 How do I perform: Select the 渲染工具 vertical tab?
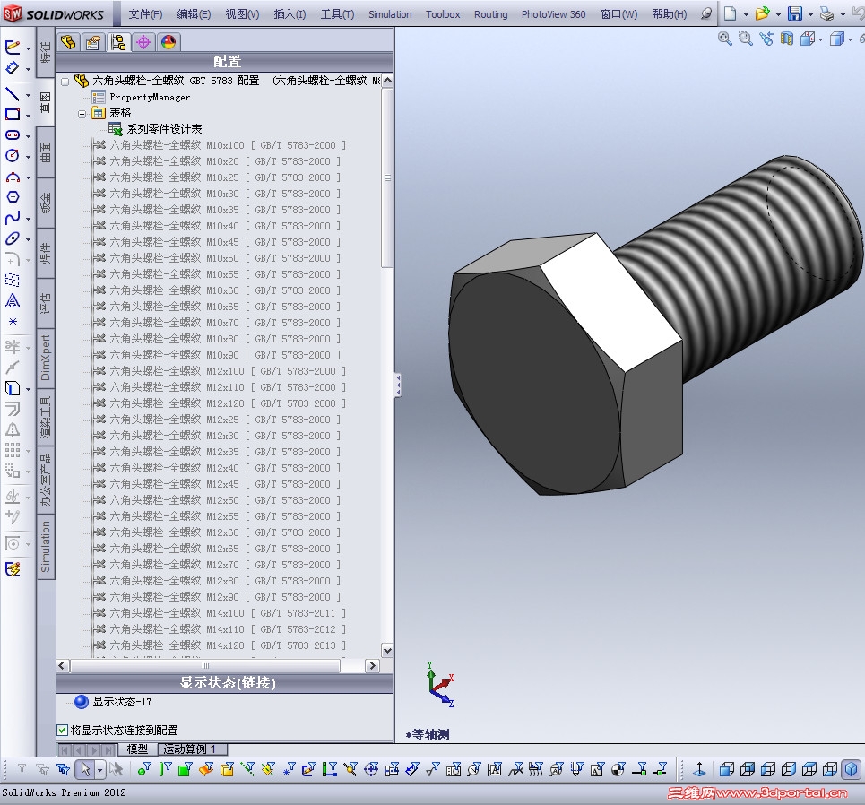[46, 417]
